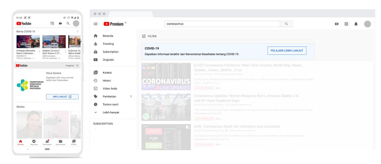Open the desktop hamburger guide menu
Viewport: 381px width, 164px height.
tap(96, 24)
